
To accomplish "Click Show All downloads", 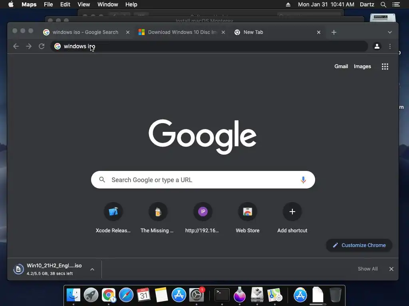I will point(367,269).
